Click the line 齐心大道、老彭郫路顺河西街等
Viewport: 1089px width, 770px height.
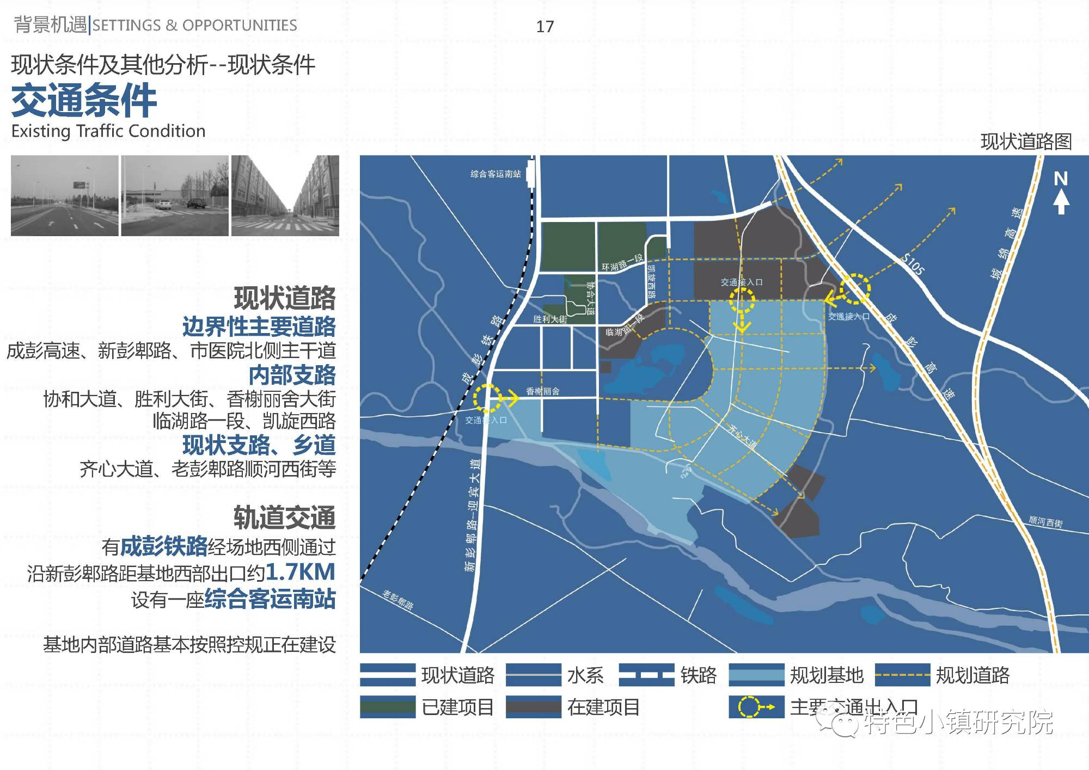tap(208, 469)
